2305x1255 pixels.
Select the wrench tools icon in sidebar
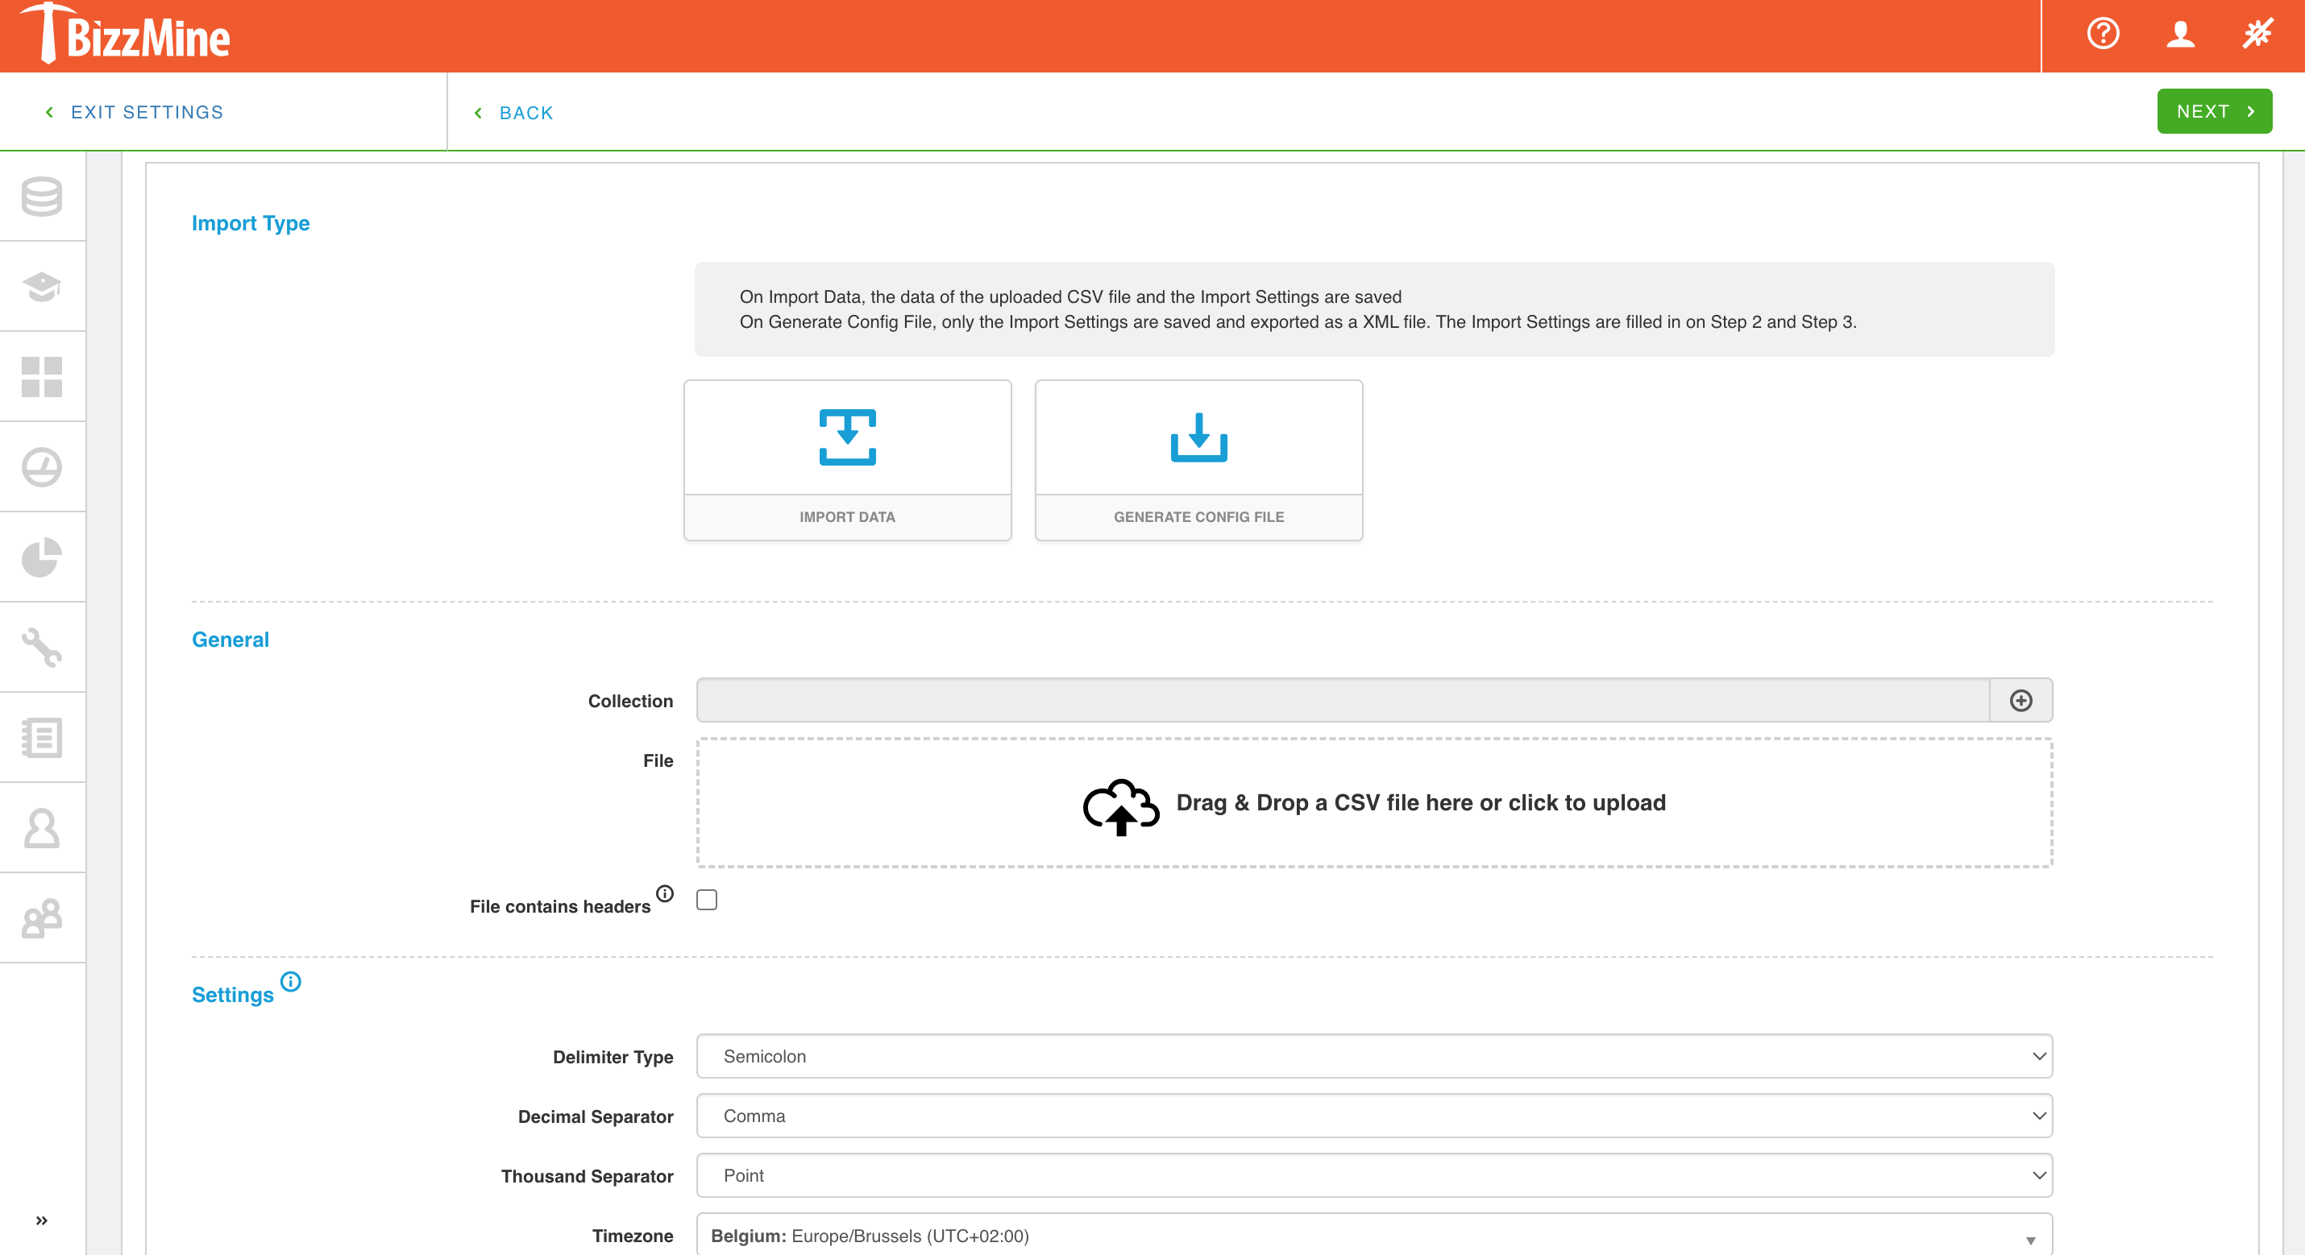pyautogui.click(x=41, y=647)
